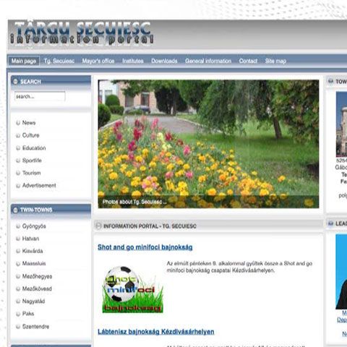Open the Shot and go minifoci bajnokság article
Screen dimensions: 347x347
tap(145, 247)
